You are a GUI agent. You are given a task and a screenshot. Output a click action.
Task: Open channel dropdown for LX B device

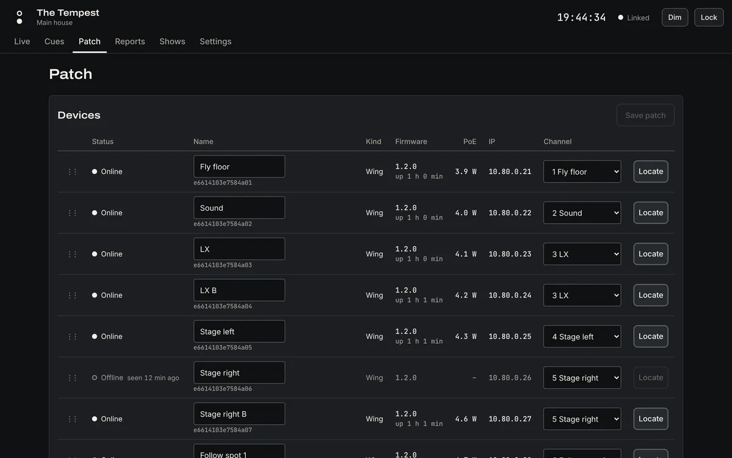(582, 296)
